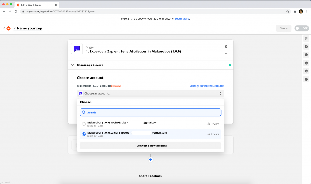This screenshot has width=311, height=184.
Task: Open the Choose an account dropdown
Action: click(151, 93)
